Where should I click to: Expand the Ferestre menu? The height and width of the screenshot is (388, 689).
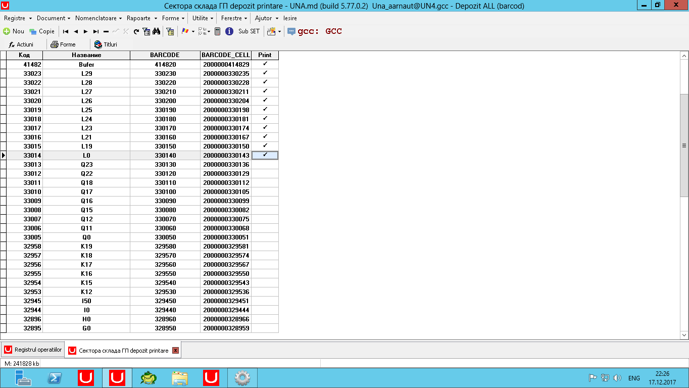click(234, 18)
